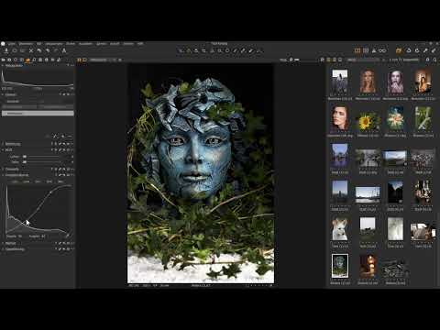This screenshot has width=440, height=330.
Task: Collapse the Histogramm panel
Action: pos(3,66)
